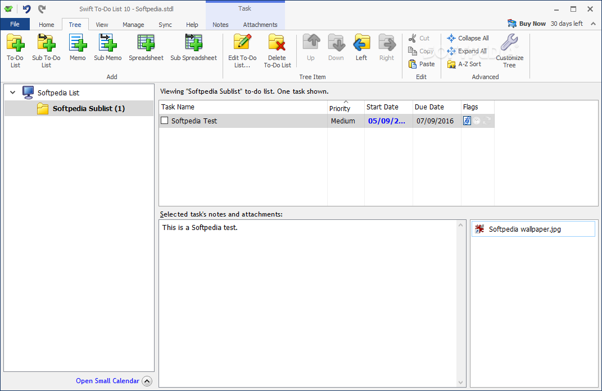Select the Tree ribbon tab
Viewport: 602px width, 391px height.
75,25
